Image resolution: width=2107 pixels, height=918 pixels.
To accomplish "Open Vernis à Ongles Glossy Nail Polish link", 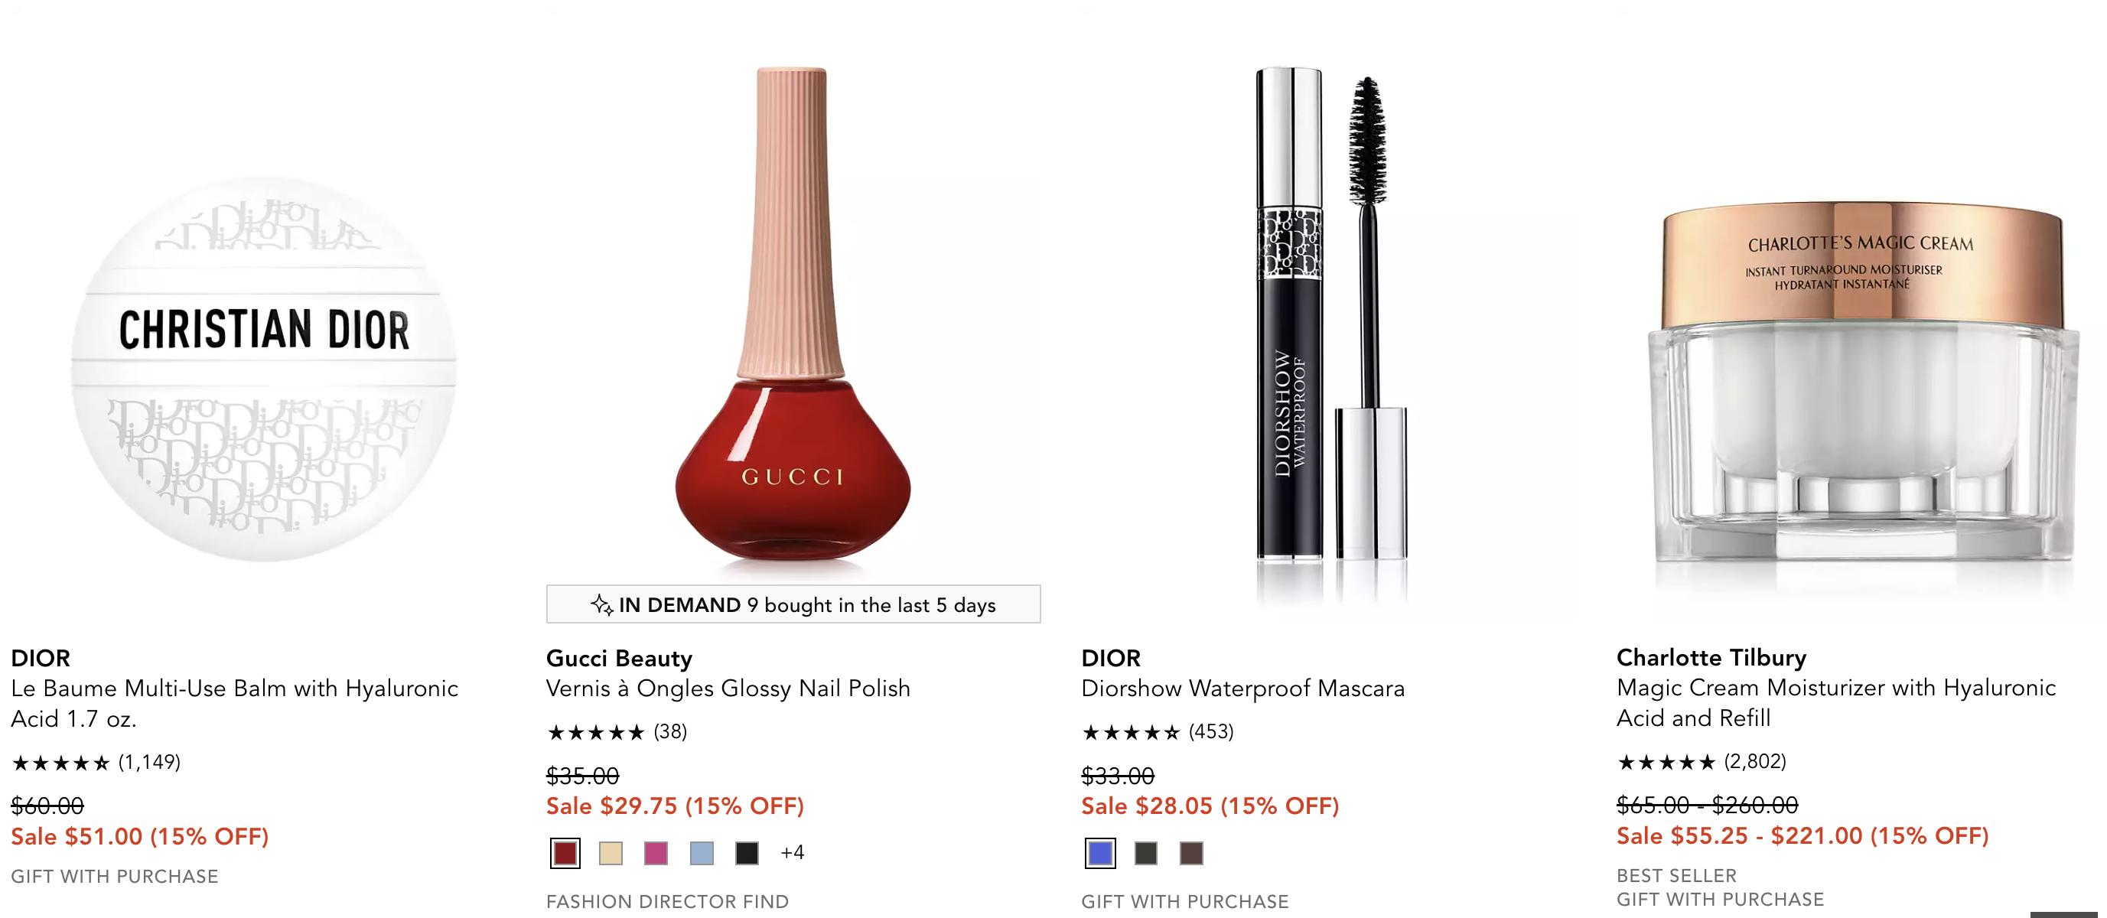I will (728, 688).
